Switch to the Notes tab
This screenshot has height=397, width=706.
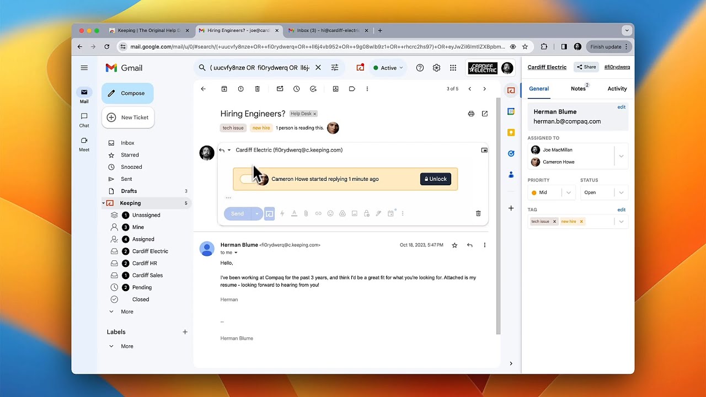click(577, 88)
